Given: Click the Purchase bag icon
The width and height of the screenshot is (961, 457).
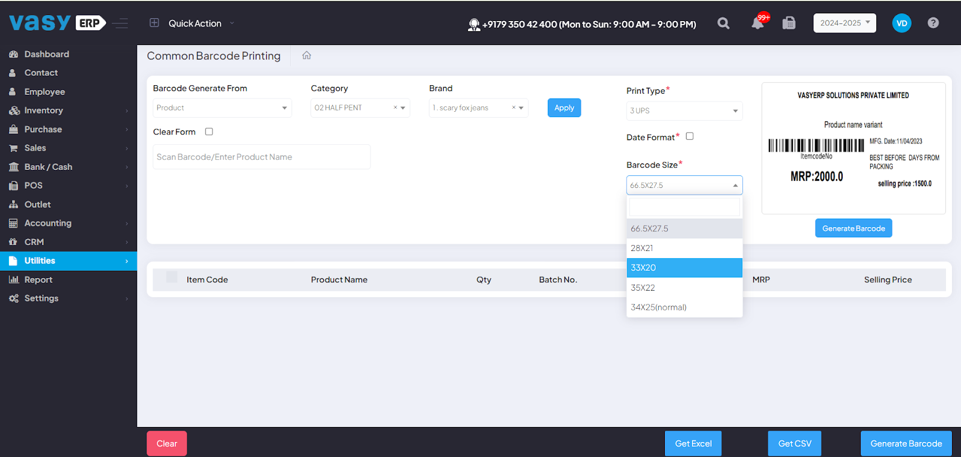Looking at the screenshot, I should 13,129.
